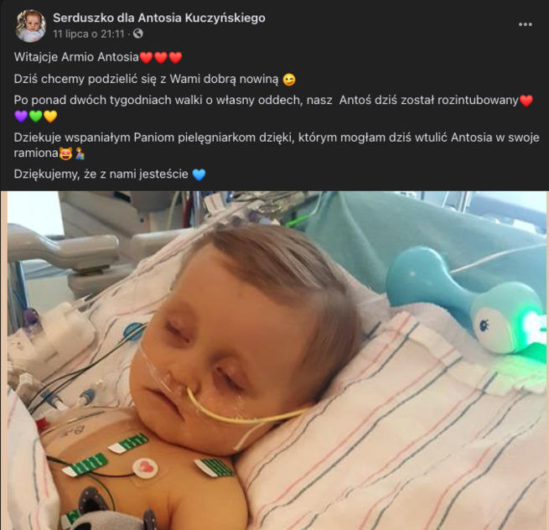Image resolution: width=549 pixels, height=530 pixels.
Task: Click the green heart emoji
Action: [36, 116]
